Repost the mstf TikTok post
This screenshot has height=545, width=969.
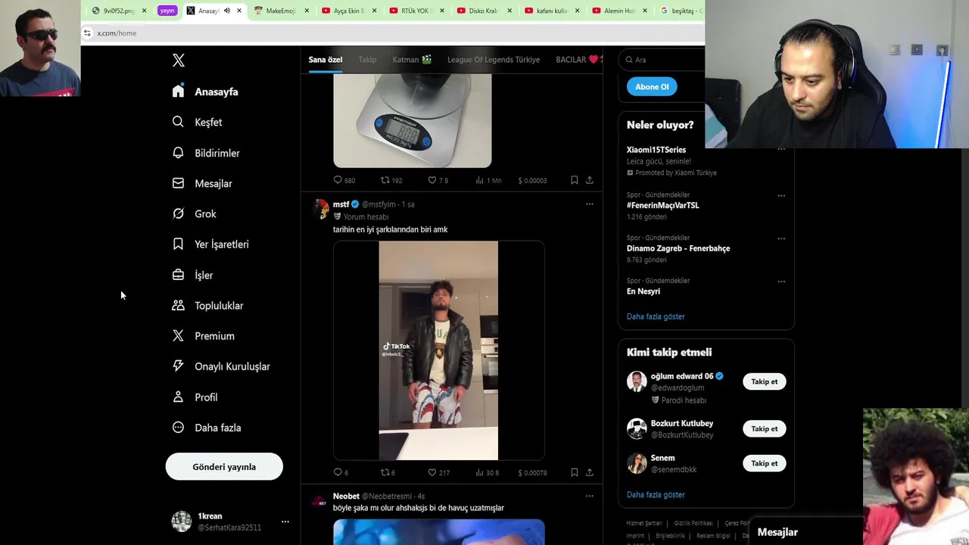pos(385,472)
